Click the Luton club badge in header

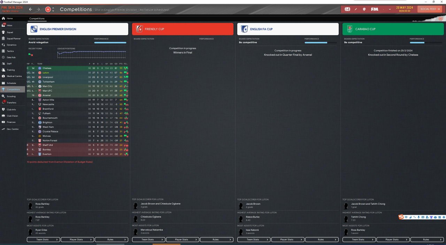pos(48,9)
